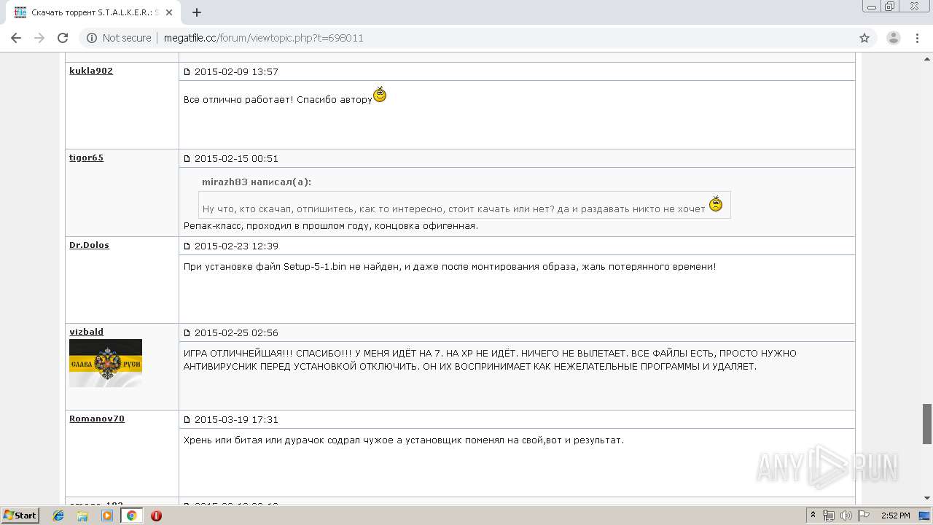Switch to the Chrome taskbar button
Viewport: 933px width, 525px height.
131,516
